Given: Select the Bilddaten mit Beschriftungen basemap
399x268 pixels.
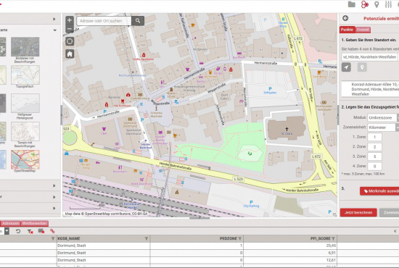Looking at the screenshot, I should 25,47.
